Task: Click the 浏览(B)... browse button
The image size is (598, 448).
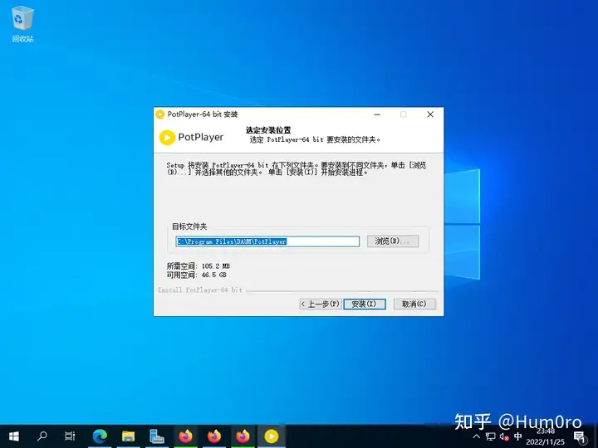Action: (x=392, y=241)
